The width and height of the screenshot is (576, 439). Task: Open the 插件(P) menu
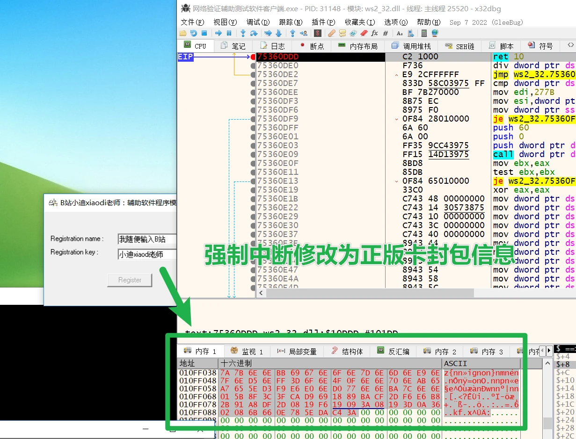pyautogui.click(x=323, y=22)
